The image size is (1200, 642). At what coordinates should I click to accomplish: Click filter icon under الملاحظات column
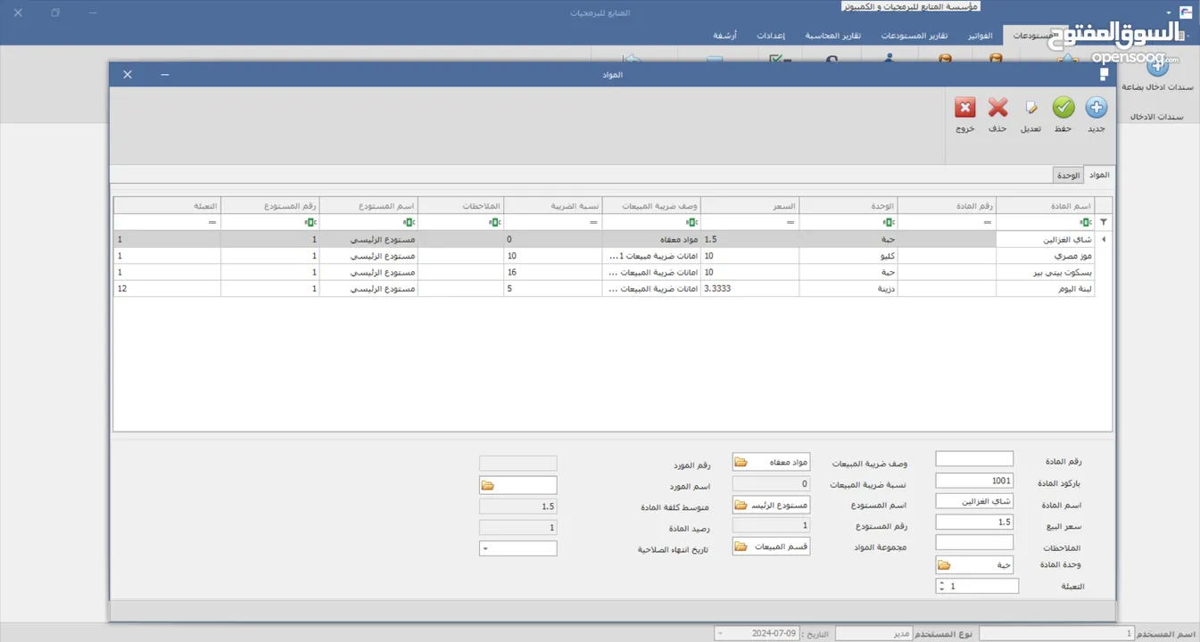494,222
